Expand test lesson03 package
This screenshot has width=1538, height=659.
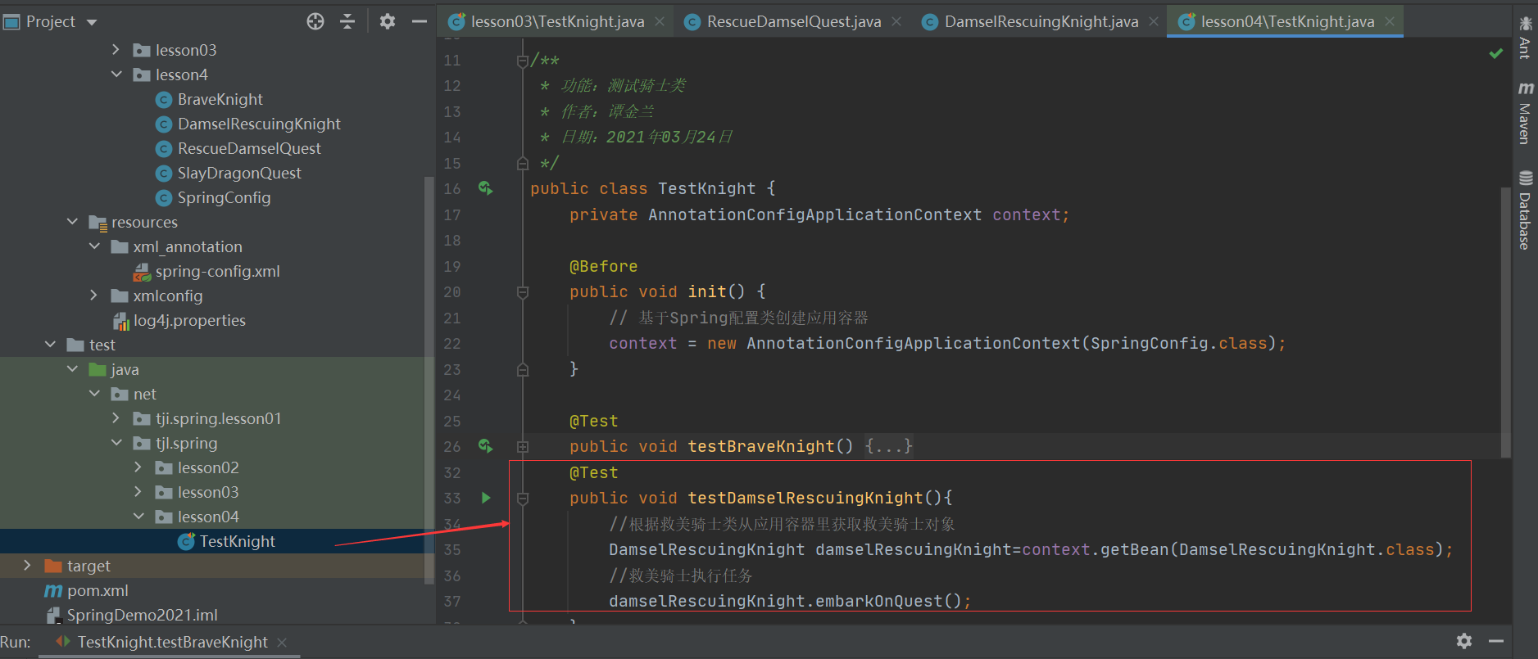(x=138, y=492)
